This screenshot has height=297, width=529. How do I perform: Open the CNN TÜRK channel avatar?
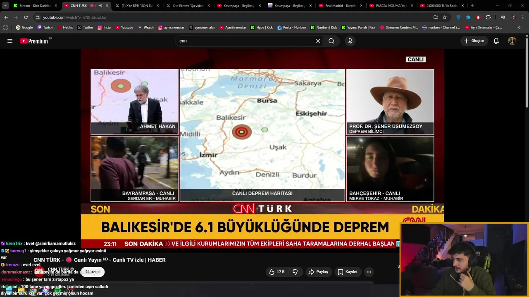pyautogui.click(x=39, y=271)
